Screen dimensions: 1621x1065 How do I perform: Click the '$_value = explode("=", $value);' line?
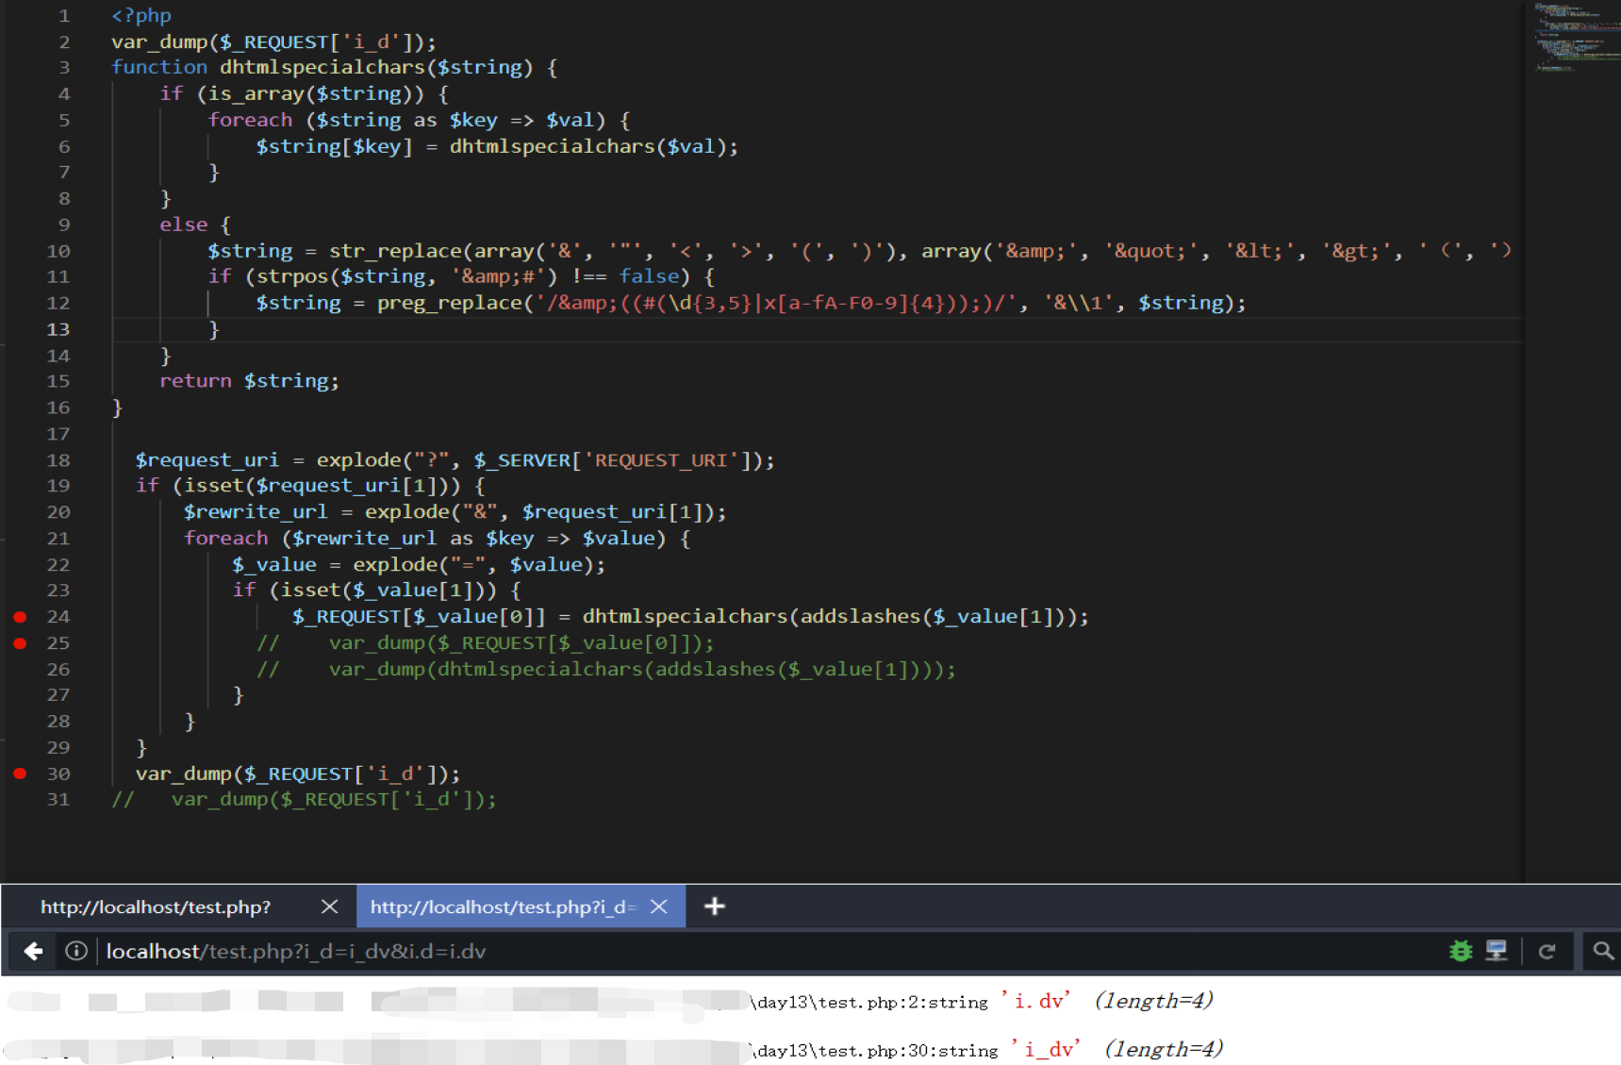click(x=419, y=565)
